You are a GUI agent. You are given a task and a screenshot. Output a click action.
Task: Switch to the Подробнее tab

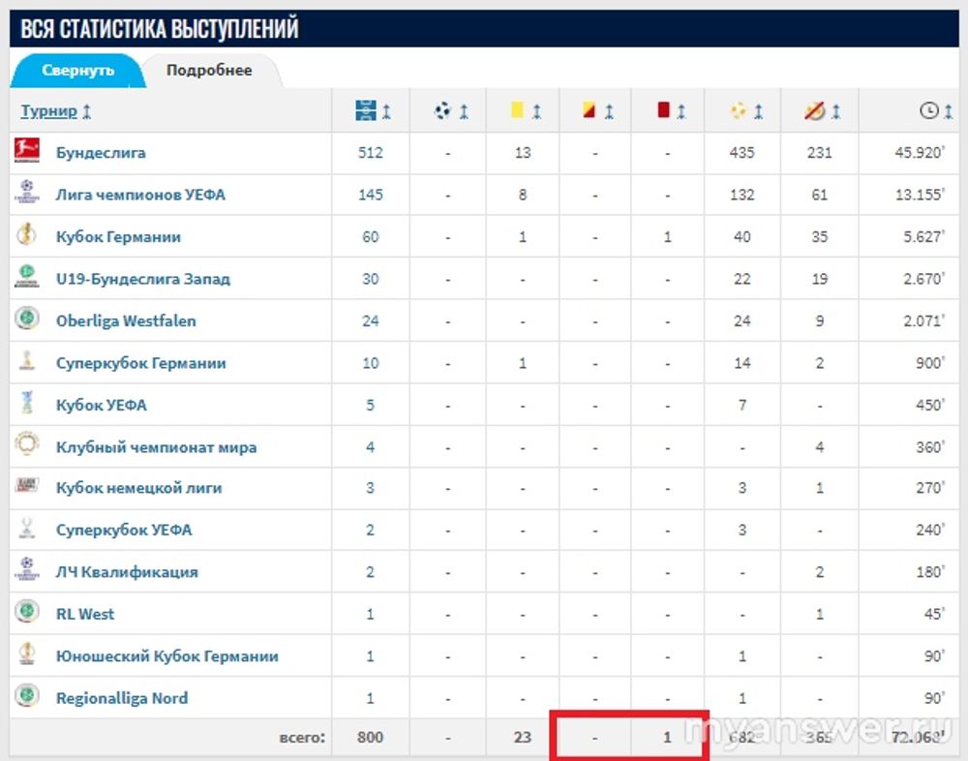point(209,71)
